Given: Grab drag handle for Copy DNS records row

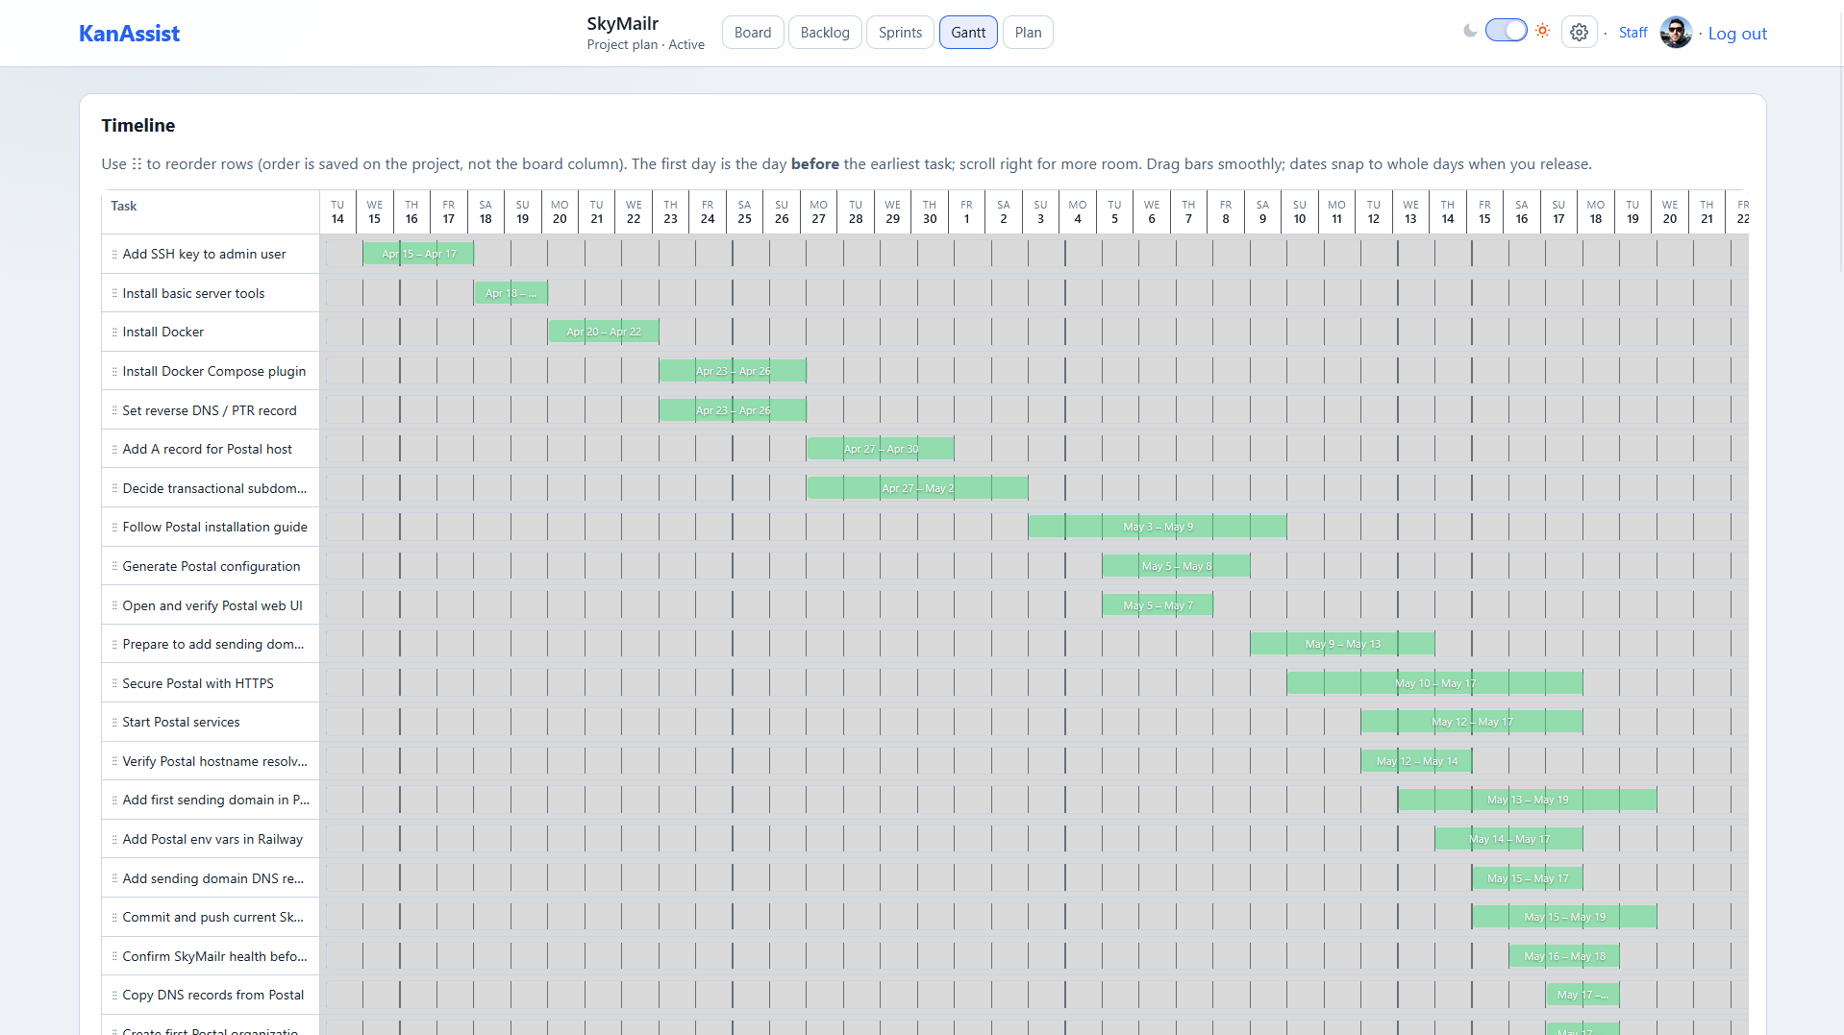Looking at the screenshot, I should click(114, 996).
